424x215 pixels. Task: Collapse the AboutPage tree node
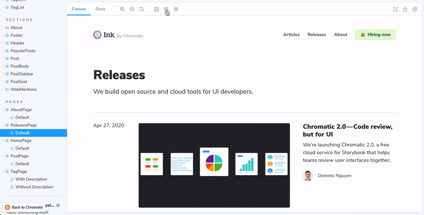pos(3,110)
